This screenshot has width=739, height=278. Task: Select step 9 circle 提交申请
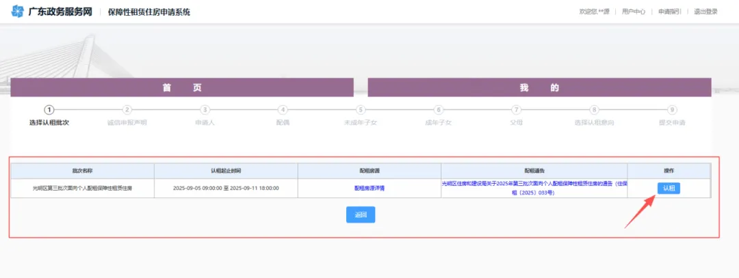[672, 109]
